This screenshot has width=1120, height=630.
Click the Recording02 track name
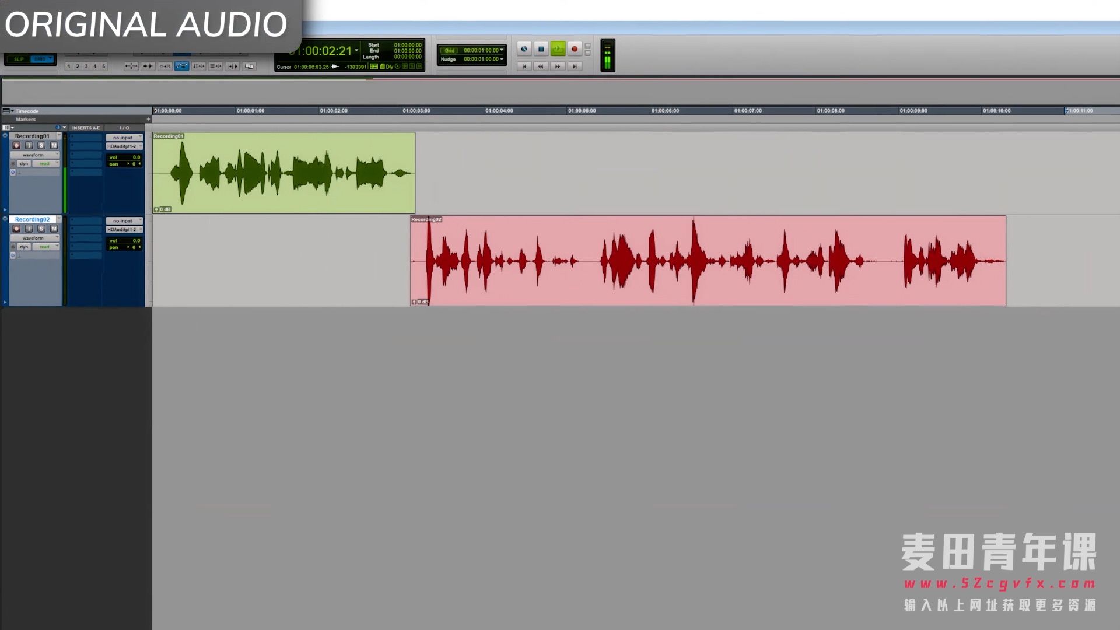32,220
